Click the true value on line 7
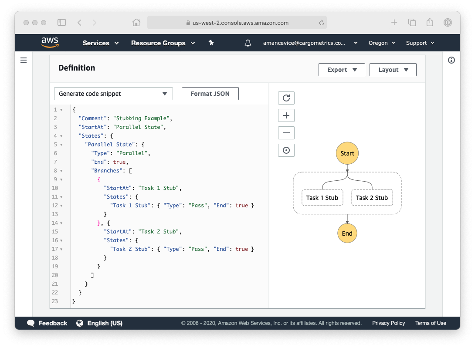The width and height of the screenshot is (475, 348). [119, 162]
